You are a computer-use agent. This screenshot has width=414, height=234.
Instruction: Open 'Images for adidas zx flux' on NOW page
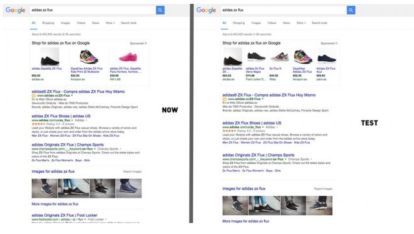[53, 171]
